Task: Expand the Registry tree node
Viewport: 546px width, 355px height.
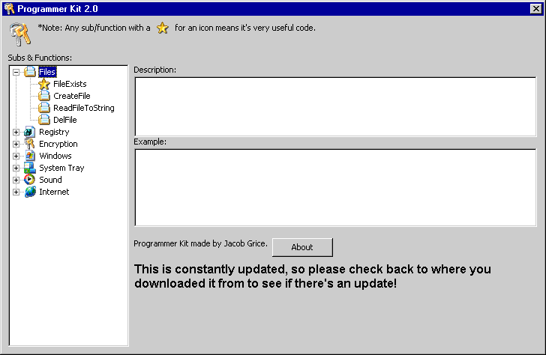Action: coord(16,132)
